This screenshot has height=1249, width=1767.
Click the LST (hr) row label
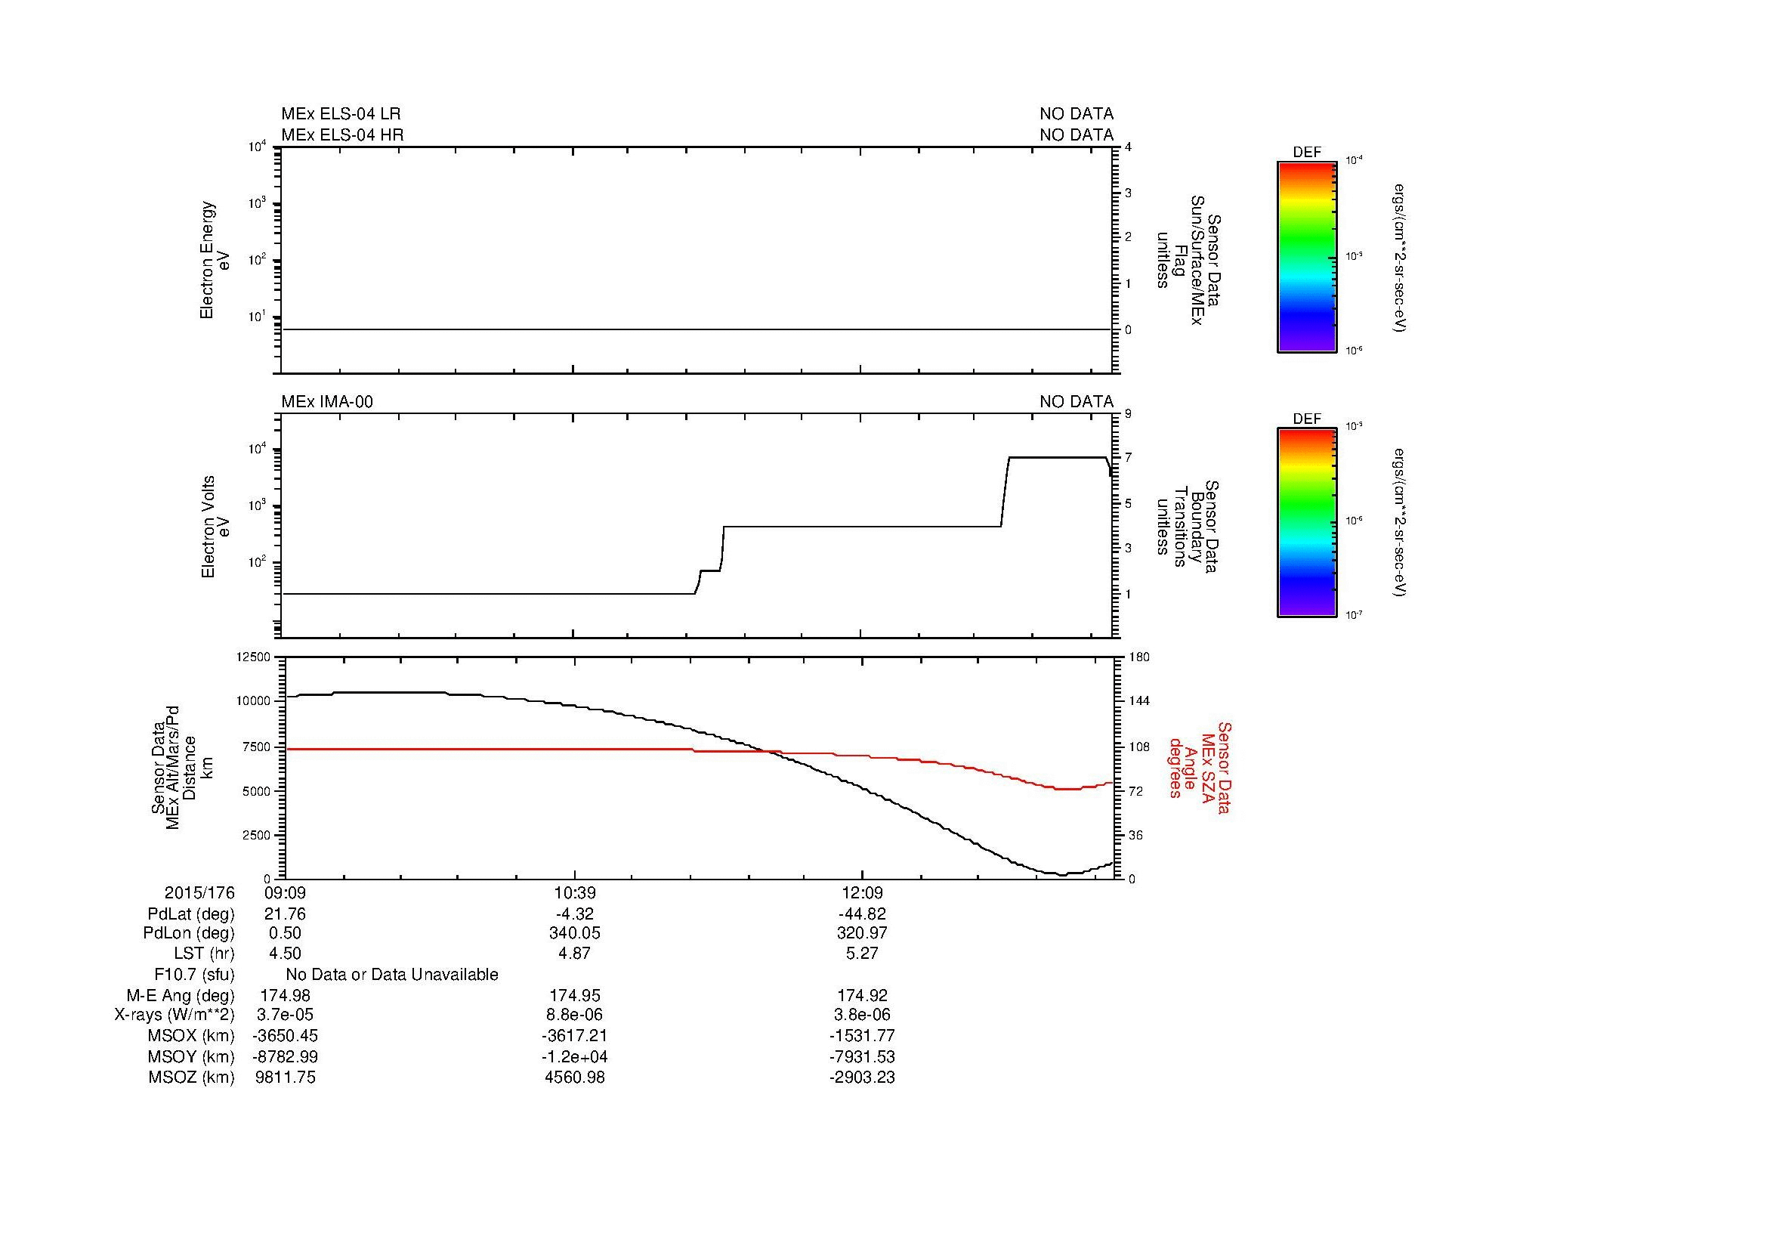(204, 954)
